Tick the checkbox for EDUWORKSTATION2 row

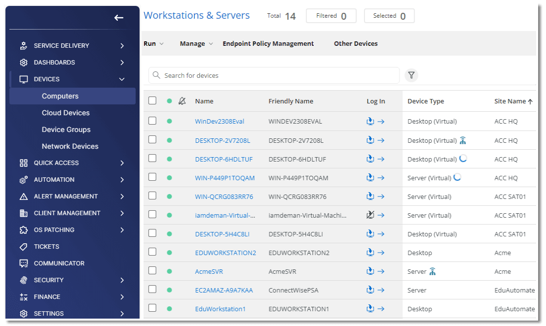152,252
